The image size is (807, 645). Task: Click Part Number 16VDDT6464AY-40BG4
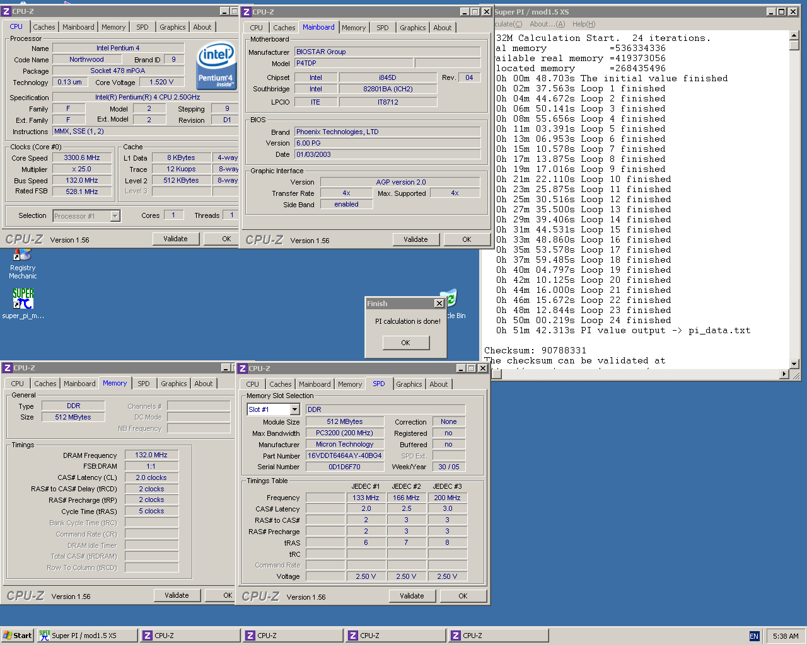344,455
